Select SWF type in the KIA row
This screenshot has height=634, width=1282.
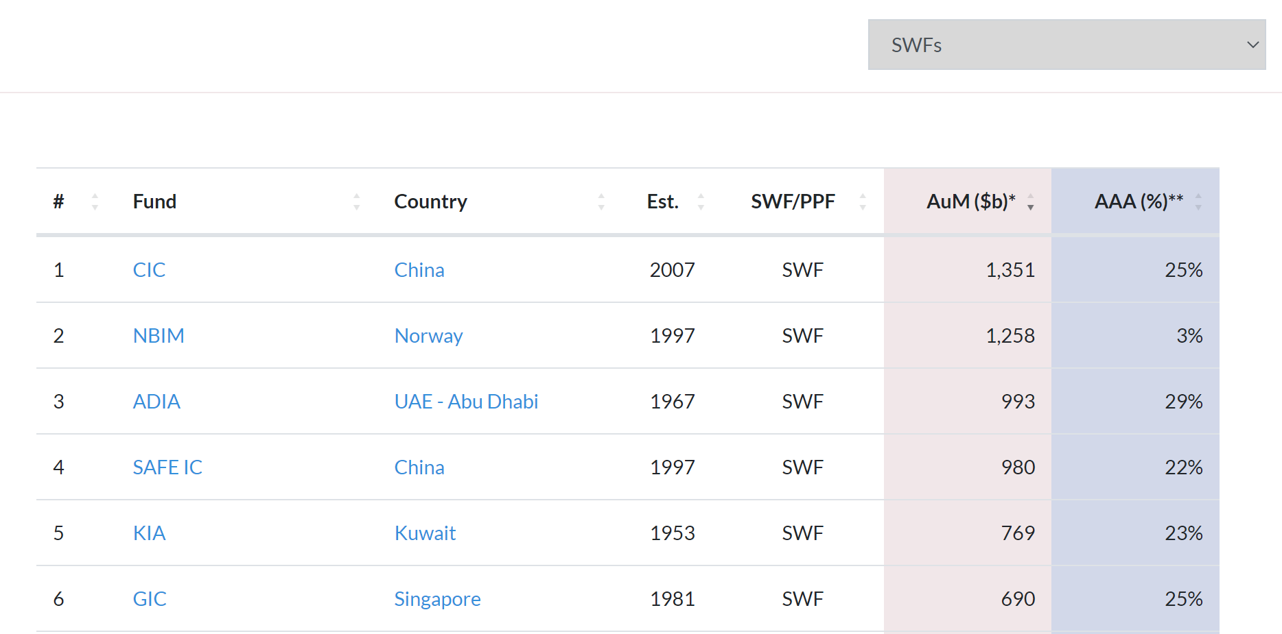point(802,533)
